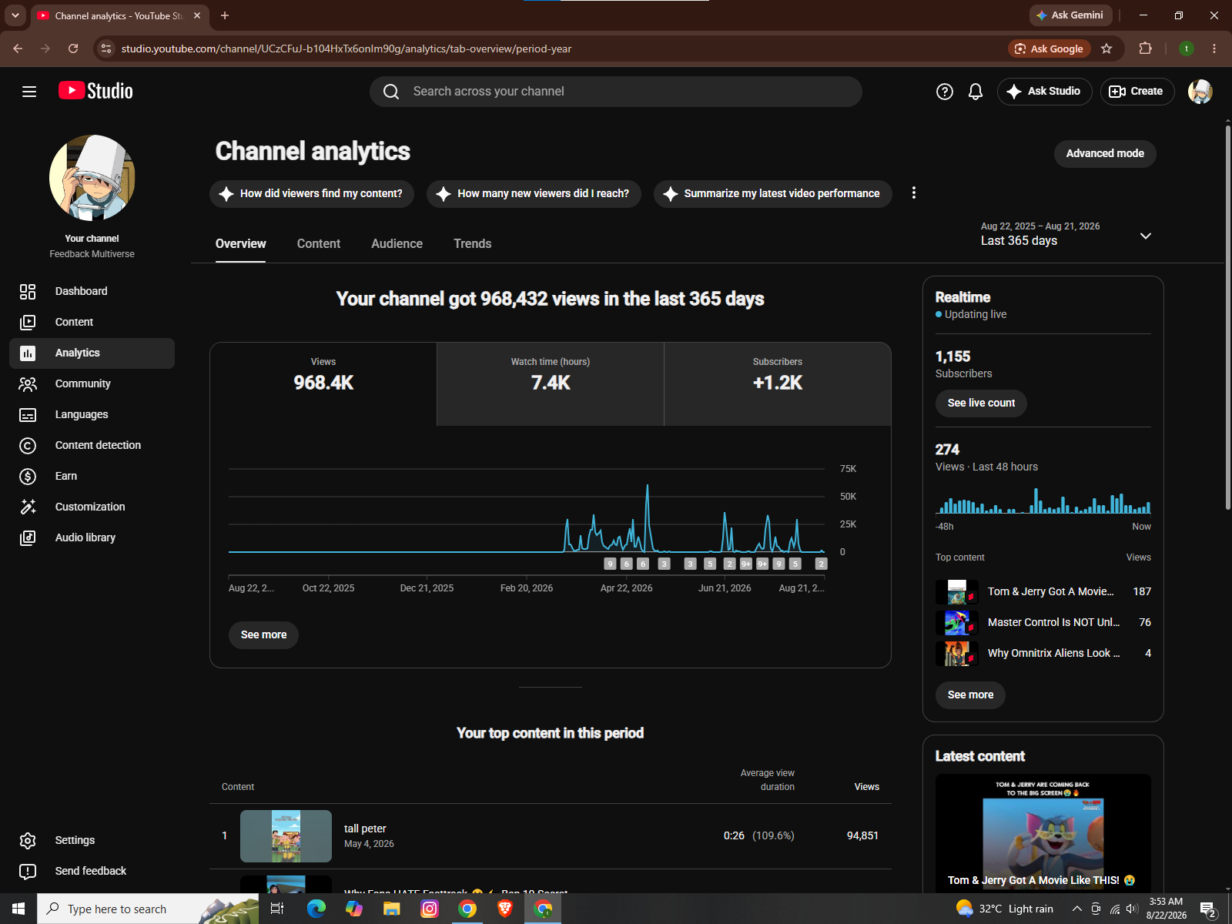Open the browser tab search dropdown
Image resolution: width=1232 pixels, height=924 pixels.
15,15
